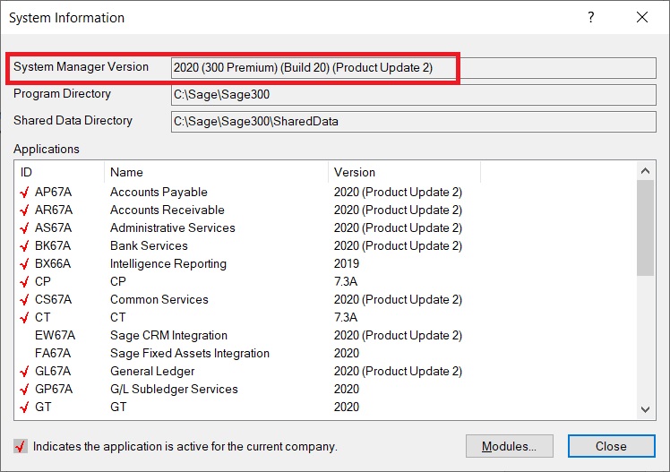This screenshot has width=670, height=472.
Task: Click the scroll up arrow in Applications list
Action: tap(645, 171)
